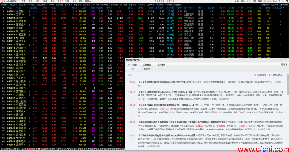Click the 美锦能源 link in the 22:27 news item

click(x=238, y=136)
